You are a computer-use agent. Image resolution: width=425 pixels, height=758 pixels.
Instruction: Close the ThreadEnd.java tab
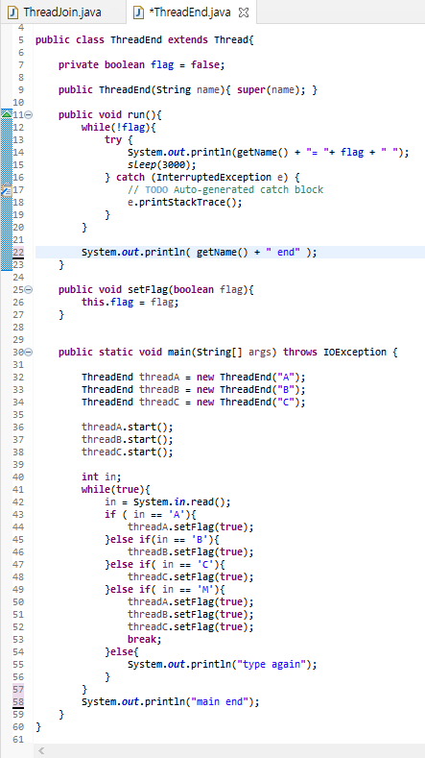click(x=244, y=12)
